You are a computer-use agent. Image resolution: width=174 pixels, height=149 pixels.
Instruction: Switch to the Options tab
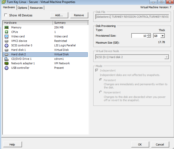[x=22, y=8]
